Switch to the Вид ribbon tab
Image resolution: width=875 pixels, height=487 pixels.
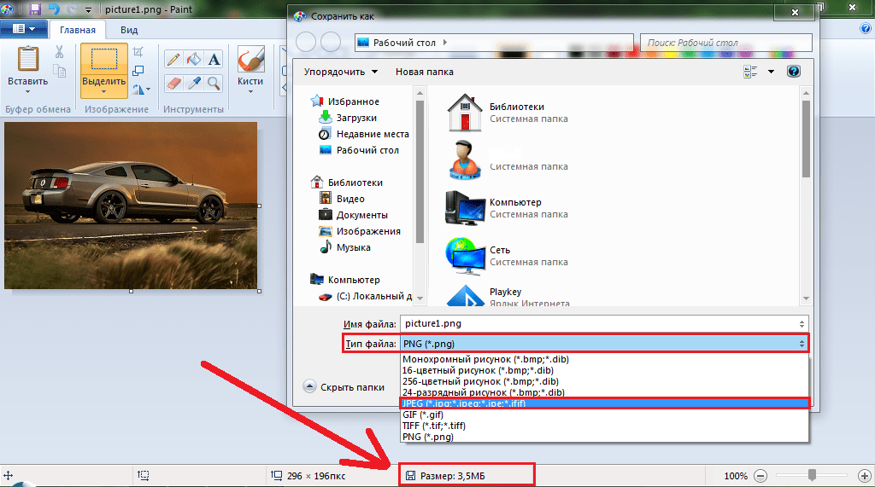coord(129,30)
